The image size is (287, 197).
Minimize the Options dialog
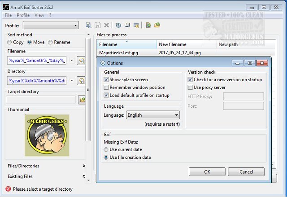237,63
